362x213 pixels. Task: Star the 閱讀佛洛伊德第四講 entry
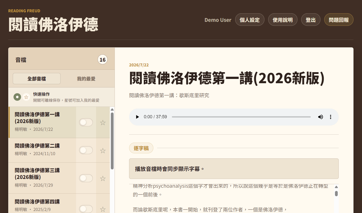click(x=103, y=209)
